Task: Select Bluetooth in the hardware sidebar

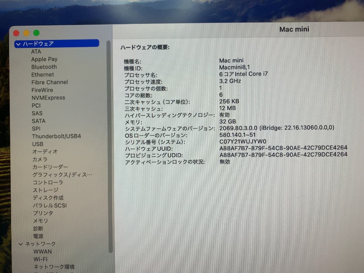Action: tap(44, 67)
